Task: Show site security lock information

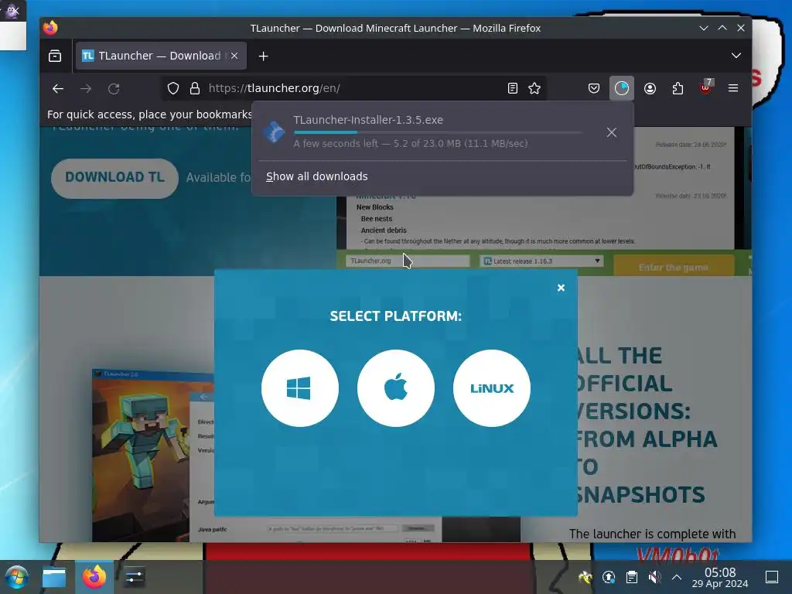Action: pos(194,88)
